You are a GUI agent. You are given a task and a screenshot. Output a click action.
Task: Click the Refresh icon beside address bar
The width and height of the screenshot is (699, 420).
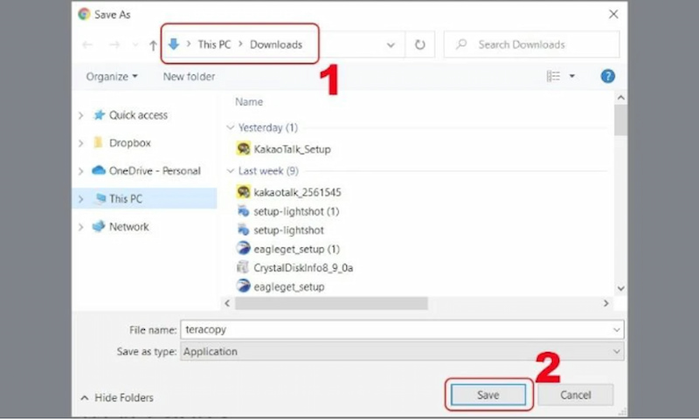(x=420, y=45)
